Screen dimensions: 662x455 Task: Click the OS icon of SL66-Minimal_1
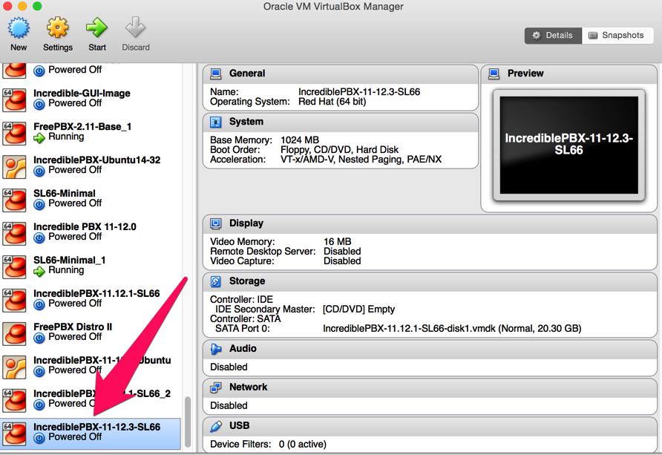tap(14, 266)
